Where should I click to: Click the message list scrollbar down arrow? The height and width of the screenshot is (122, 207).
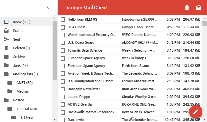click(205, 119)
